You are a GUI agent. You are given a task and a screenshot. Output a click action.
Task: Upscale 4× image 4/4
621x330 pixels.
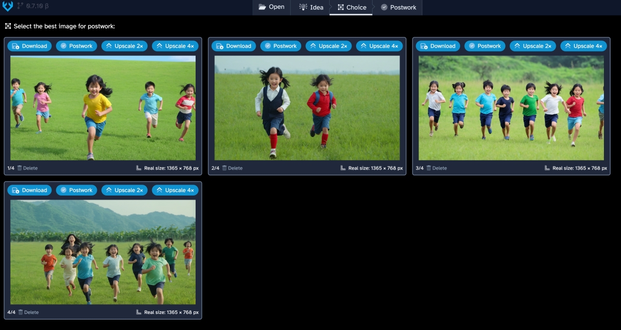point(175,190)
